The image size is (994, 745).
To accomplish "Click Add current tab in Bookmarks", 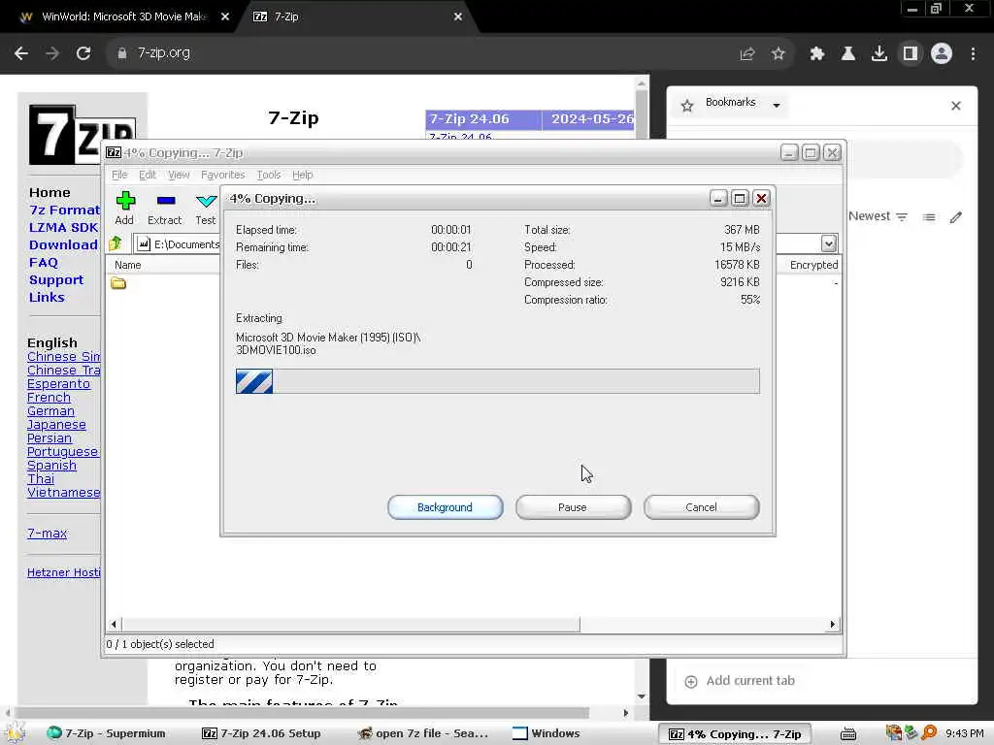I will pyautogui.click(x=740, y=681).
